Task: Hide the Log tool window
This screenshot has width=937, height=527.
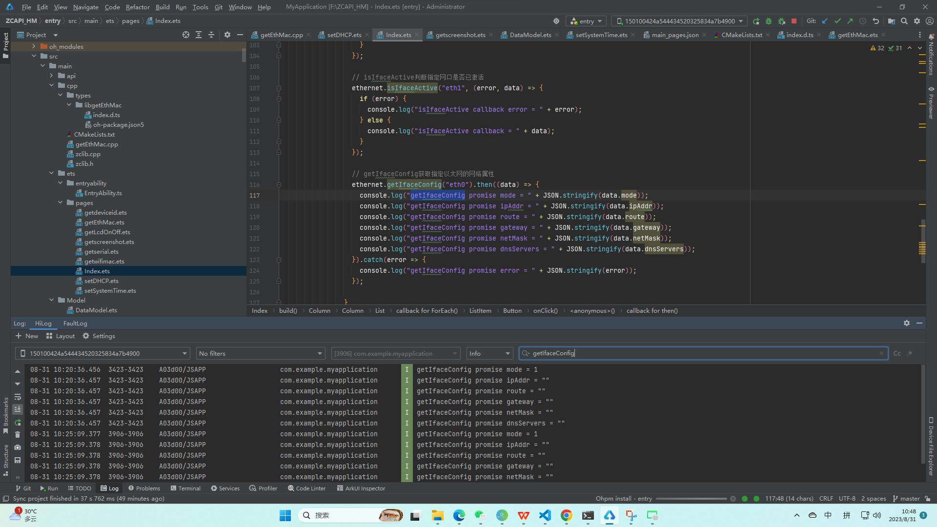Action: click(919, 323)
